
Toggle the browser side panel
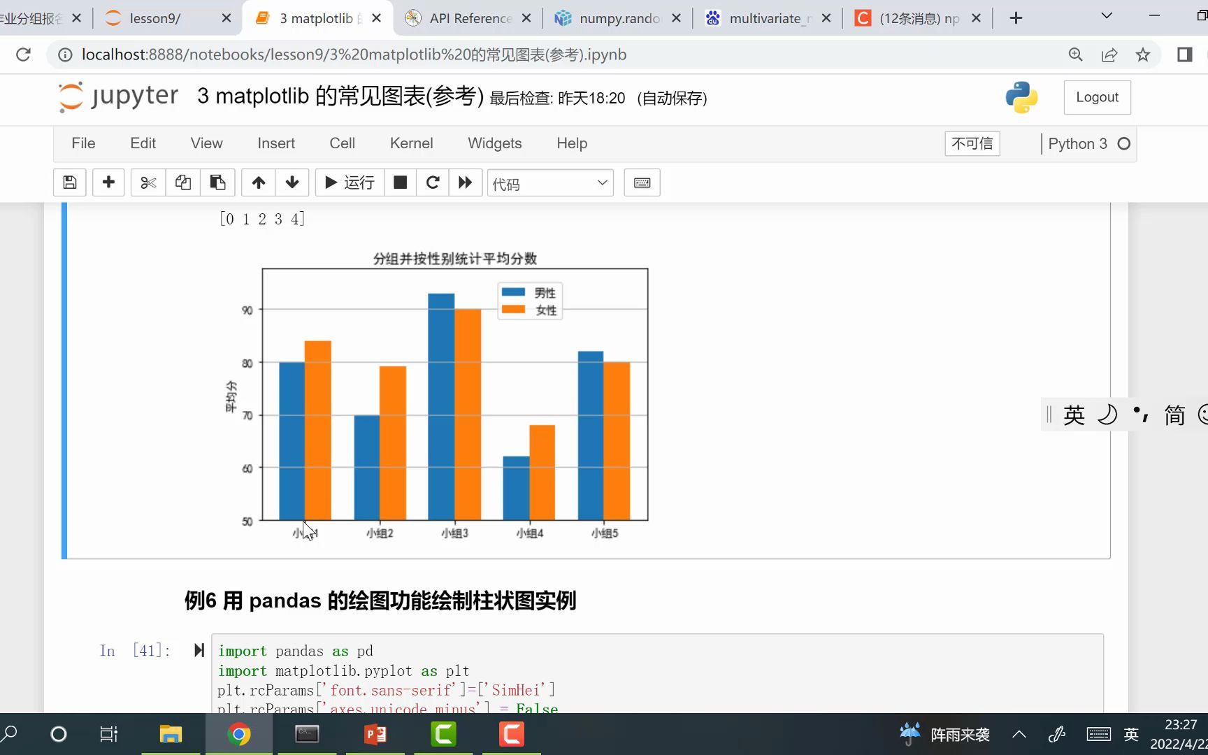[1185, 55]
